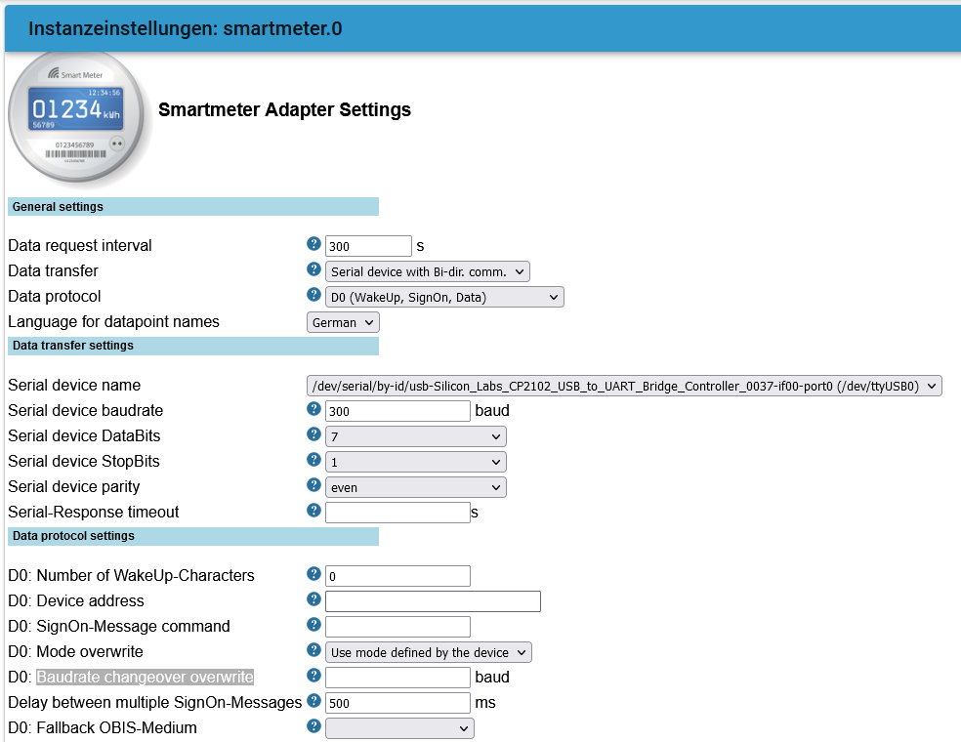The width and height of the screenshot is (961, 742).
Task: Show help for Number of WakeUp-Characters
Action: 313,574
